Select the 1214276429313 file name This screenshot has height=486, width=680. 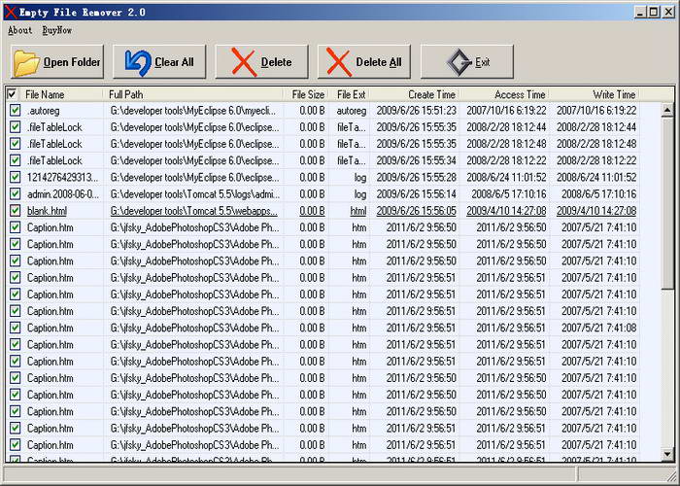click(63, 178)
